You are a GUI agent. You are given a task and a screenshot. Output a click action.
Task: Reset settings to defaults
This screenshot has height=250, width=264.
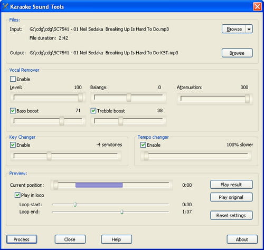[x=231, y=215]
